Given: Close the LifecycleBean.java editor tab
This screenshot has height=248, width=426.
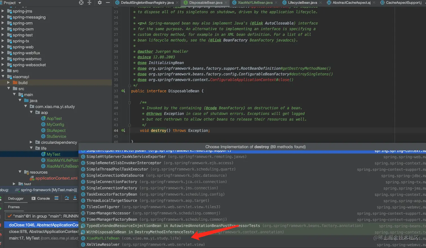Looking at the screenshot, I should point(320,3).
